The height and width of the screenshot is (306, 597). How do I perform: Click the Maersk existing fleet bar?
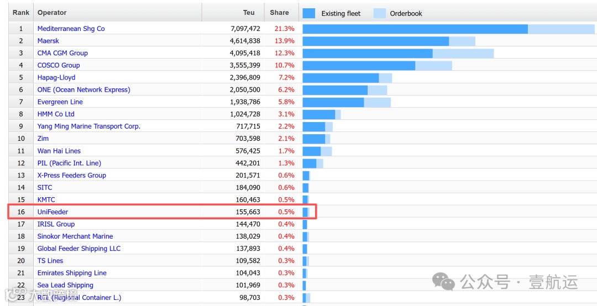pyautogui.click(x=376, y=41)
